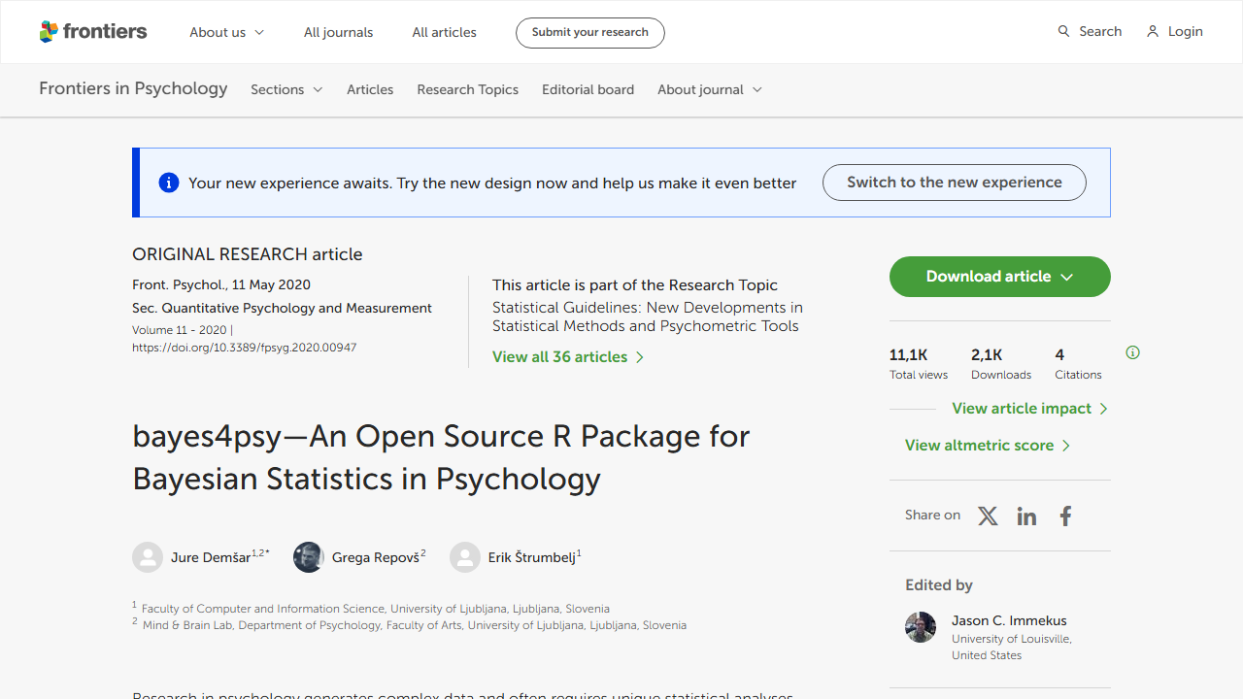
Task: Share the article on LinkedIn
Action: [1026, 516]
